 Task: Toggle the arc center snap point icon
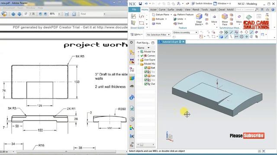[x=242, y=37]
